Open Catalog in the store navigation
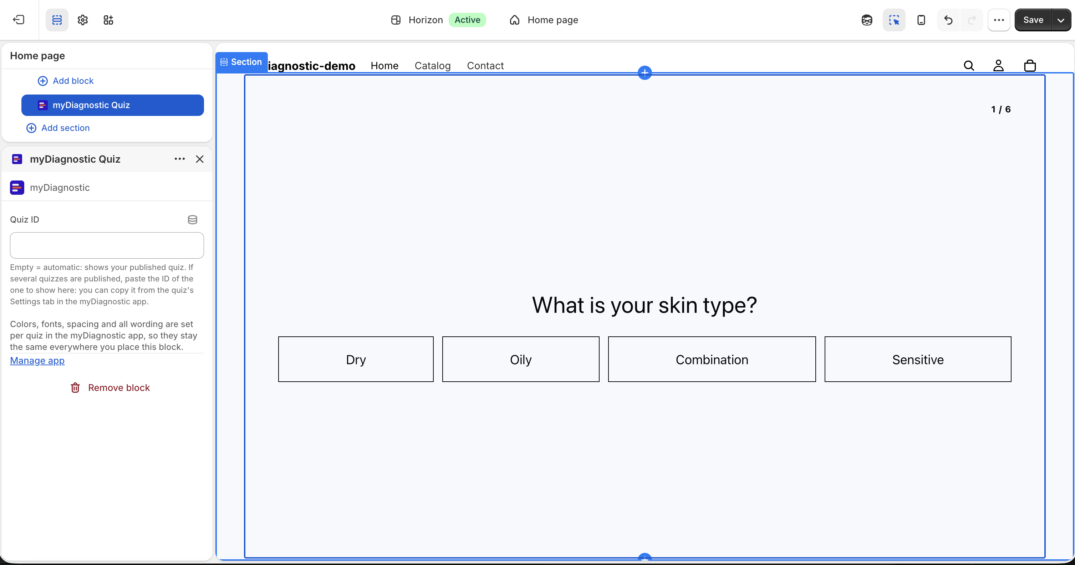The width and height of the screenshot is (1075, 565). [432, 66]
